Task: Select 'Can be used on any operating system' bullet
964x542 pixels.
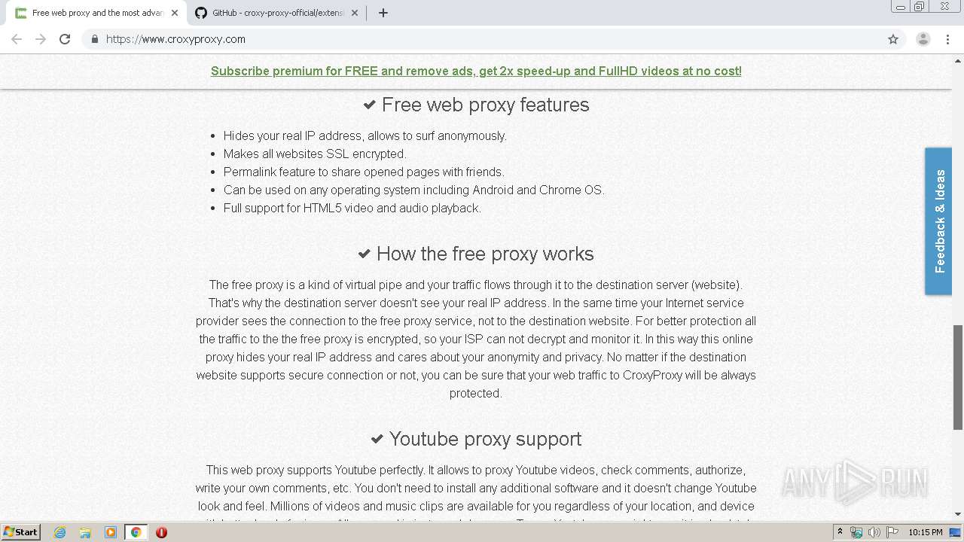Action: 414,190
